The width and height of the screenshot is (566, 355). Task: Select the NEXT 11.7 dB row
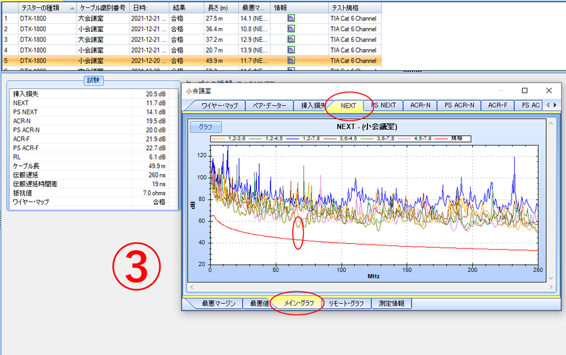(93, 103)
